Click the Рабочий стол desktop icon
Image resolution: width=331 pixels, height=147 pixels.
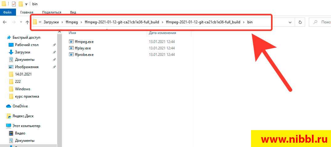pyautogui.click(x=11, y=45)
